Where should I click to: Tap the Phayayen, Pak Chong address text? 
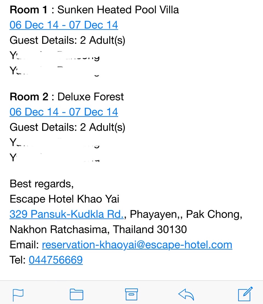coord(186,214)
